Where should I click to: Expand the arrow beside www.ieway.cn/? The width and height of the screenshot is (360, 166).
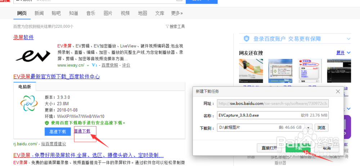tap(88, 65)
